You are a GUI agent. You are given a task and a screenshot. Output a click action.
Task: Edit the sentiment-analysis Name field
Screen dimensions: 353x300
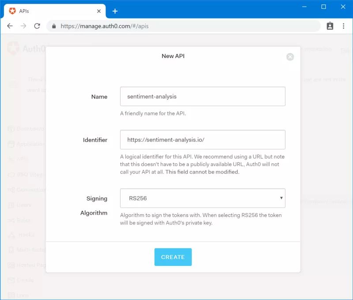click(x=203, y=96)
